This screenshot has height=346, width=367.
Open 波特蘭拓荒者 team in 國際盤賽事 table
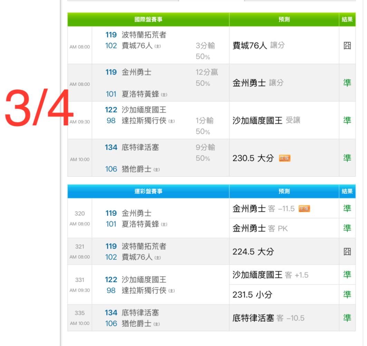coord(144,35)
